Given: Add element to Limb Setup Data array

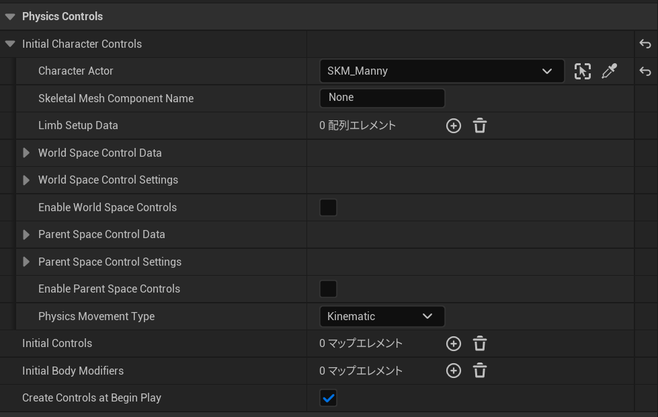Looking at the screenshot, I should click(x=454, y=126).
